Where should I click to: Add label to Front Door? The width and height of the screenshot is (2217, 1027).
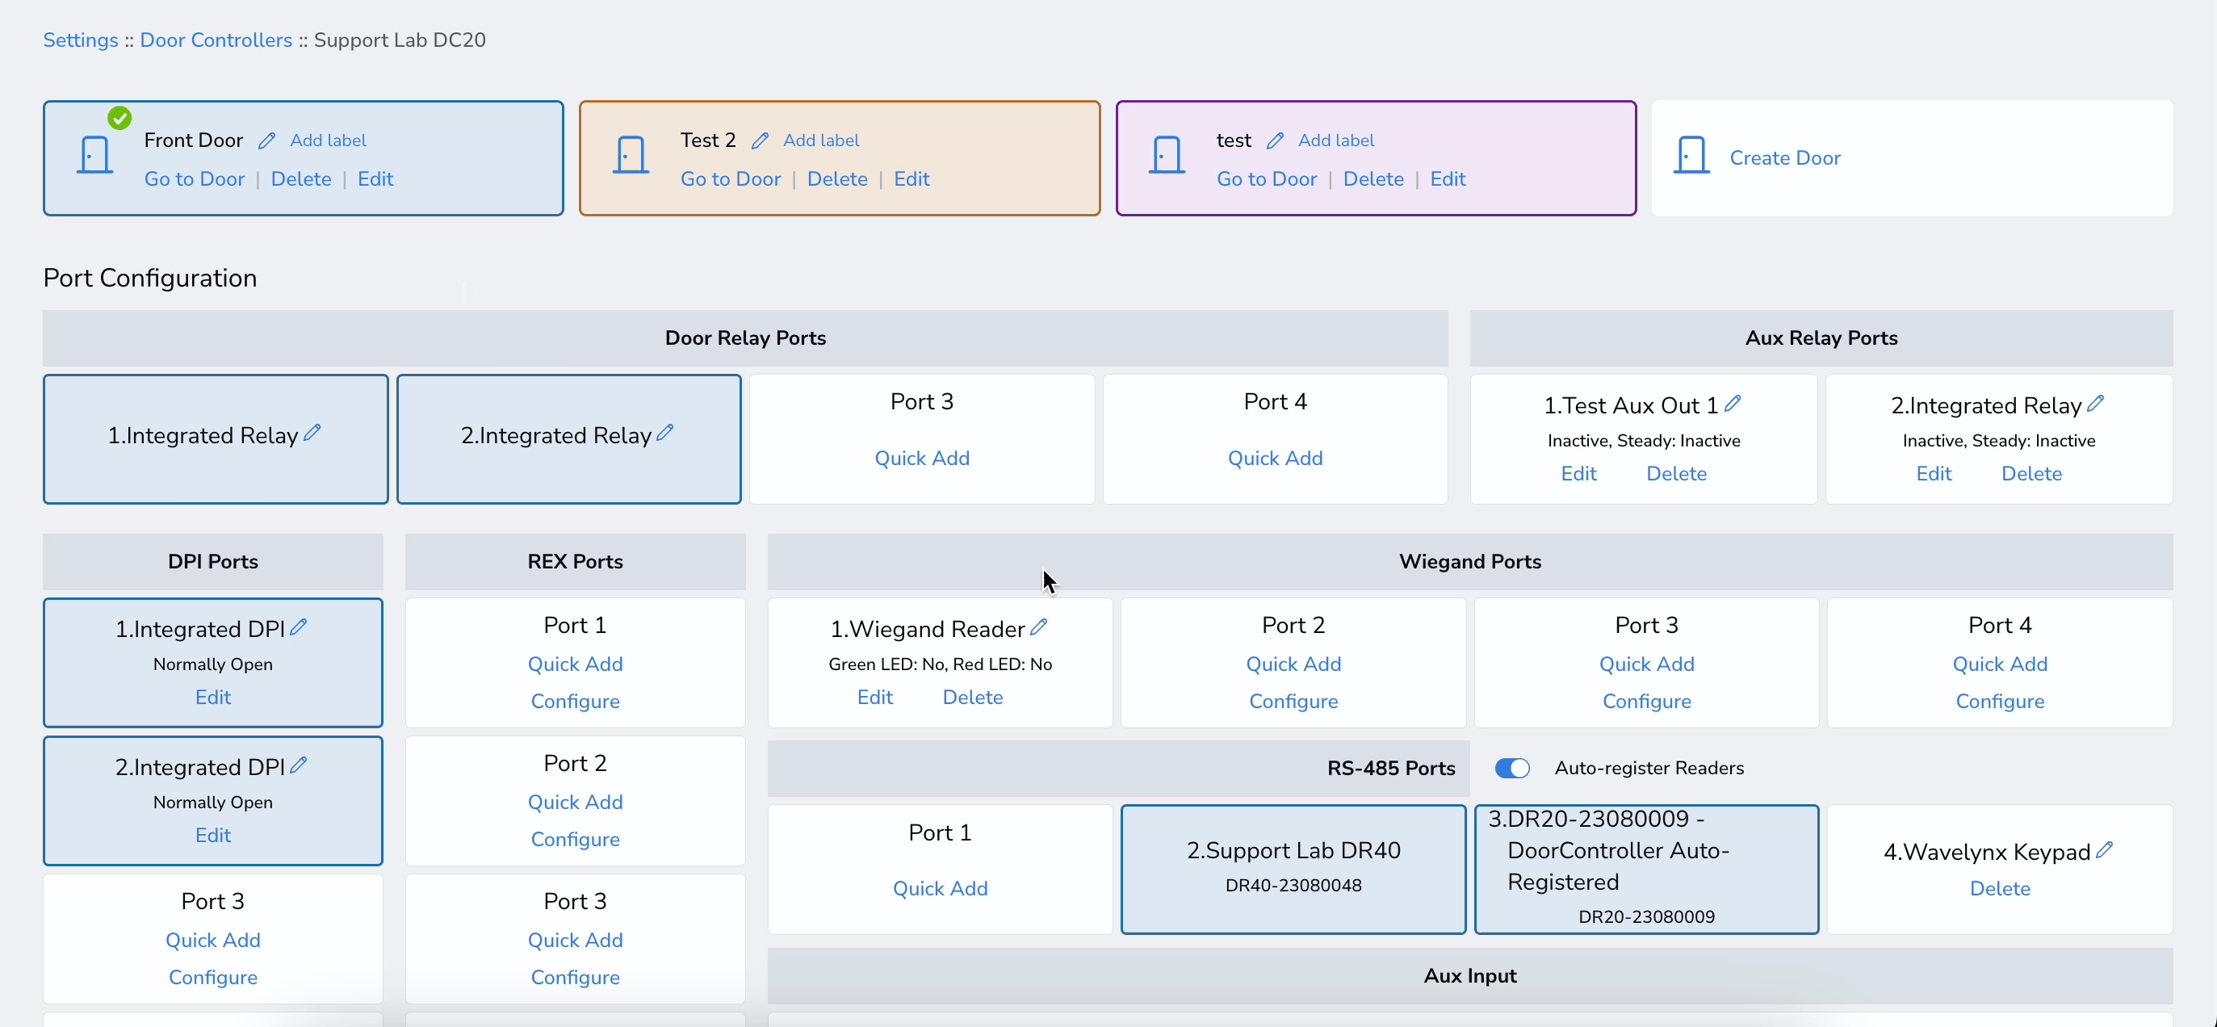point(328,140)
